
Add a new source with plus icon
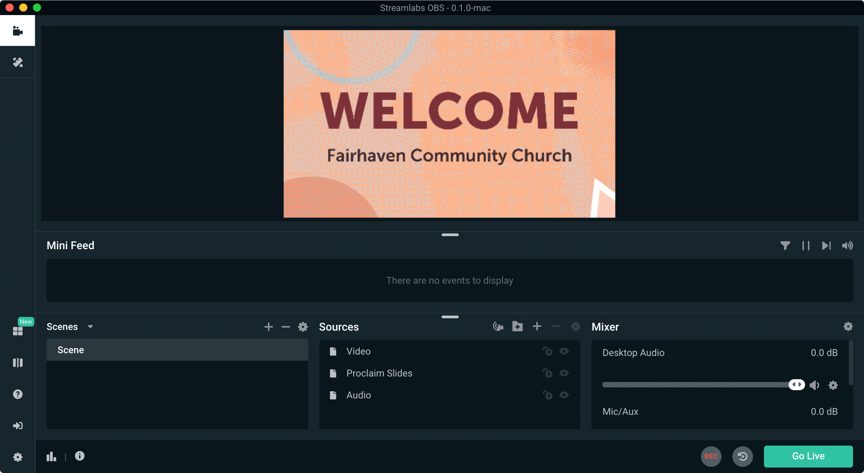tap(537, 327)
